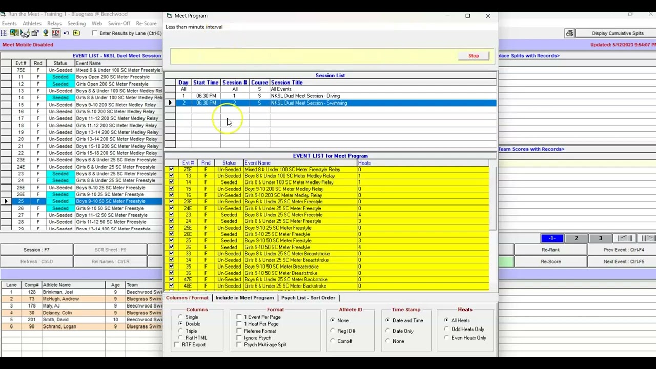The height and width of the screenshot is (369, 656).
Task: Open the Web menu
Action: [97, 23]
